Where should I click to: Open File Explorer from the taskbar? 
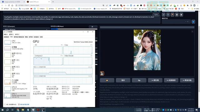pos(23,110)
